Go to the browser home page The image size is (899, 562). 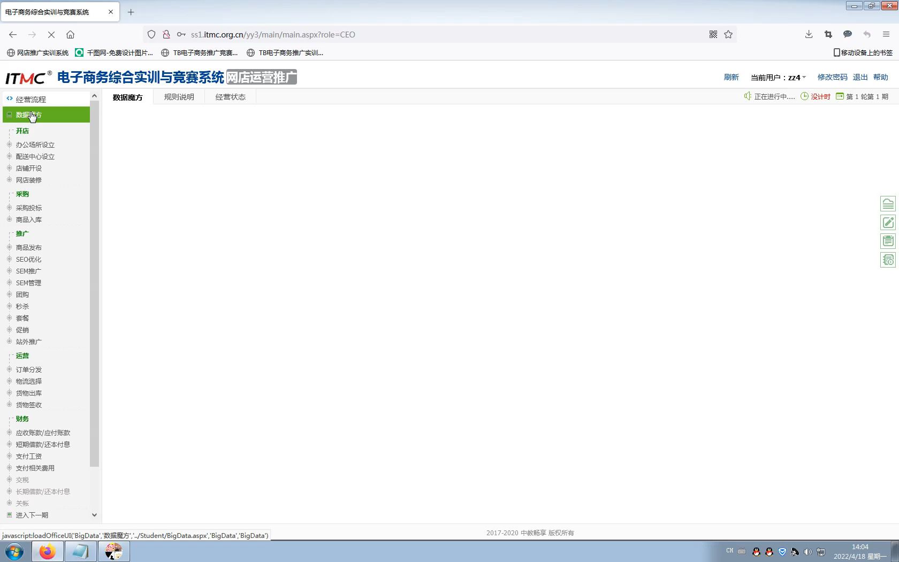(70, 34)
